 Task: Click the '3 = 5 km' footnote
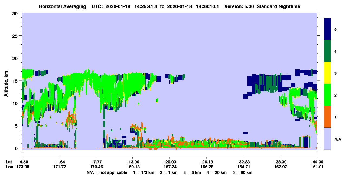[x=192, y=172]
